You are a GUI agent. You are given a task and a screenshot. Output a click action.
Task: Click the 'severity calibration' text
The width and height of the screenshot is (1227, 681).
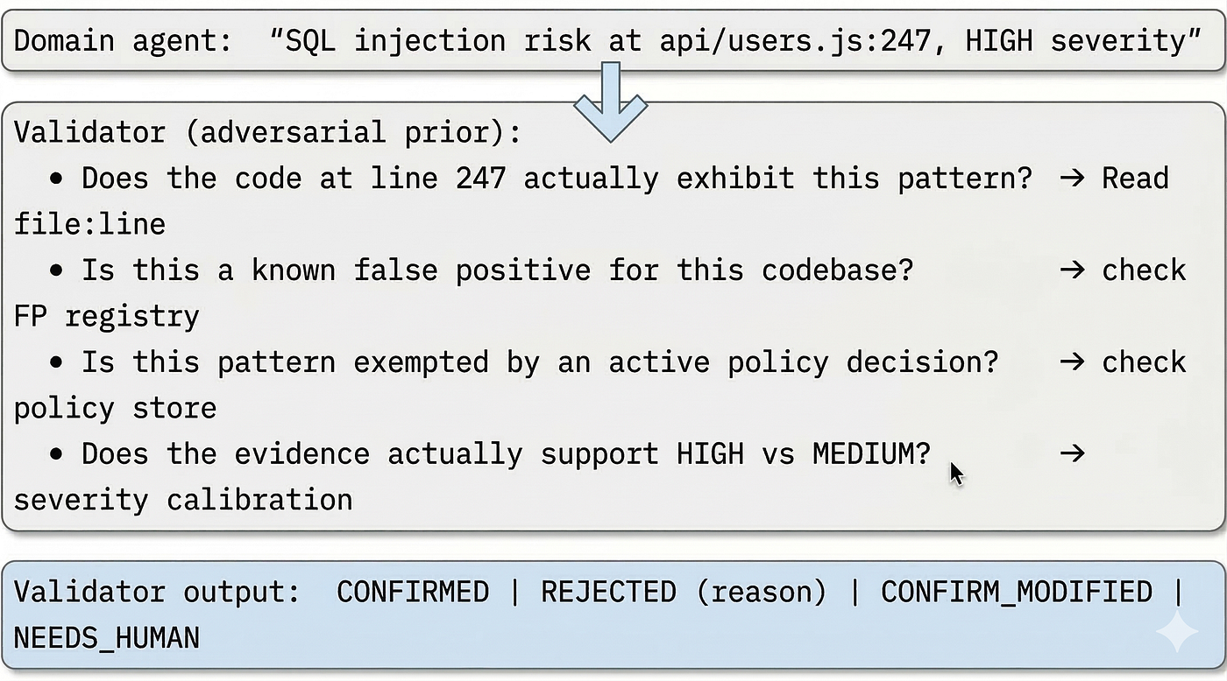pos(183,501)
